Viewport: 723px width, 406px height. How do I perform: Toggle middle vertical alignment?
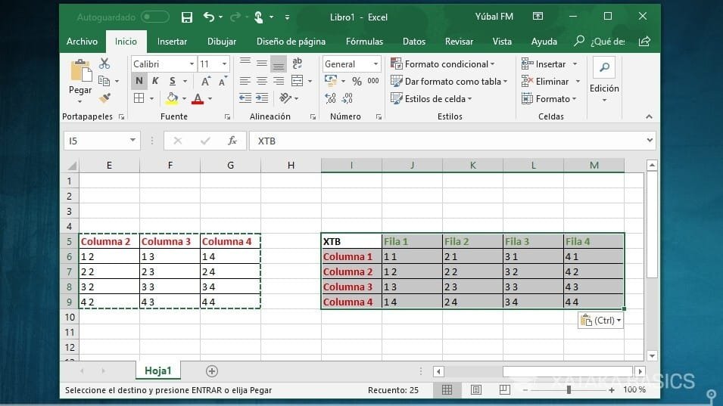coord(262,64)
